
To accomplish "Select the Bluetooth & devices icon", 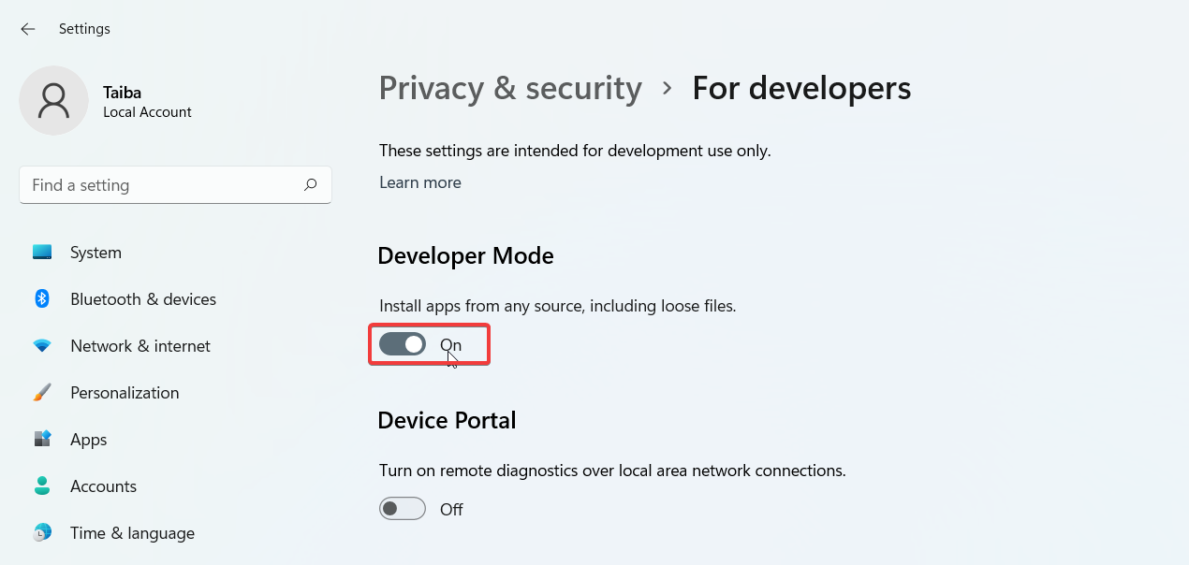I will tap(42, 298).
